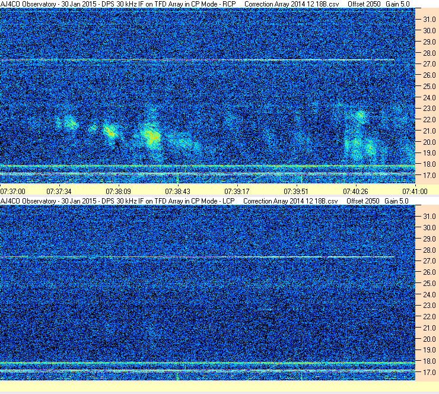This screenshot has height=394, width=439.
Task: Click the 26.0 frequency label in RCP panel
Action: tap(429, 75)
